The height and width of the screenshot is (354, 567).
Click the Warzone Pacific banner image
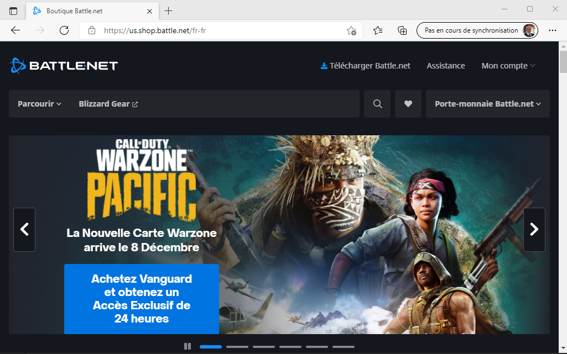(279, 235)
